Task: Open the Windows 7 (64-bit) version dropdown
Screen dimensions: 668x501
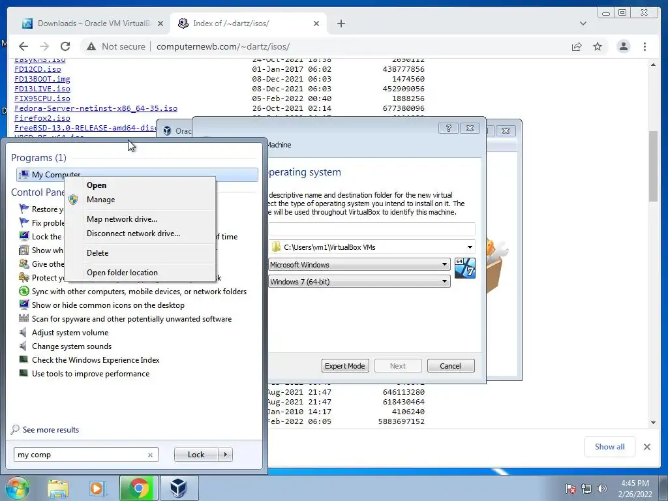Action: coord(359,282)
